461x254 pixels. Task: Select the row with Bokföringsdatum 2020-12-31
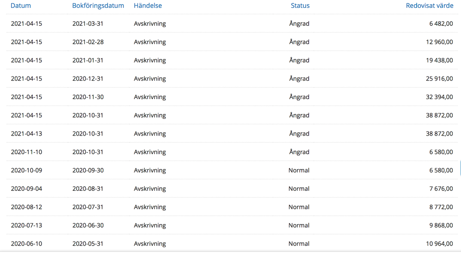(88, 79)
